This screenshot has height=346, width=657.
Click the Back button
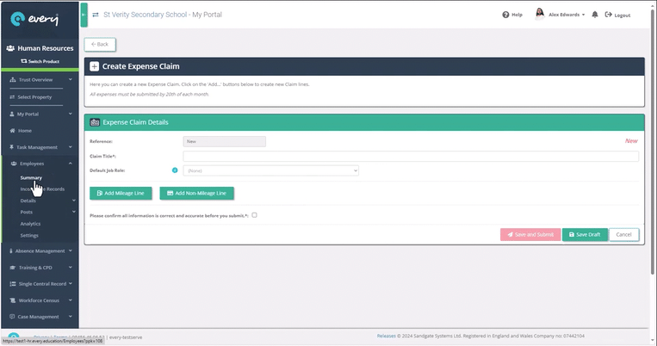(100, 44)
